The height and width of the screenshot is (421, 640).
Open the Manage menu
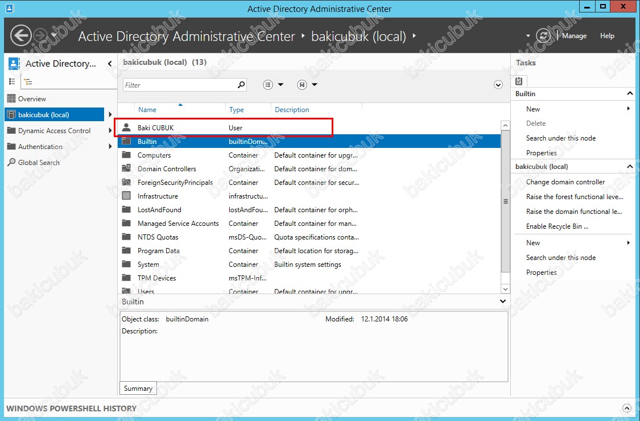point(574,35)
